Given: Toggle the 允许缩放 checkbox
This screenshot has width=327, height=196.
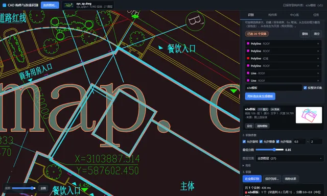Looking at the screenshot, I should tap(277, 141).
